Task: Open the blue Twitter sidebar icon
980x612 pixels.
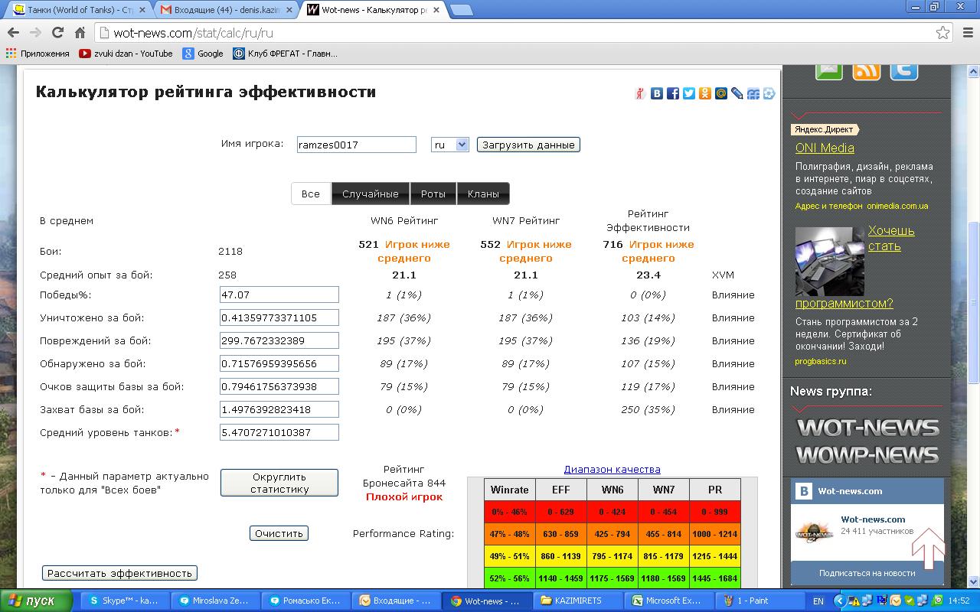Action: (x=904, y=70)
